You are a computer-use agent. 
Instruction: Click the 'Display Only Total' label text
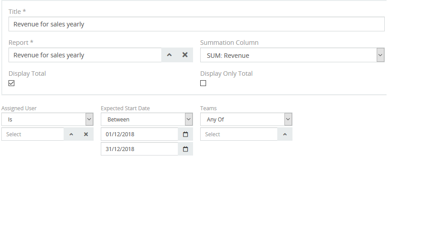pos(226,73)
